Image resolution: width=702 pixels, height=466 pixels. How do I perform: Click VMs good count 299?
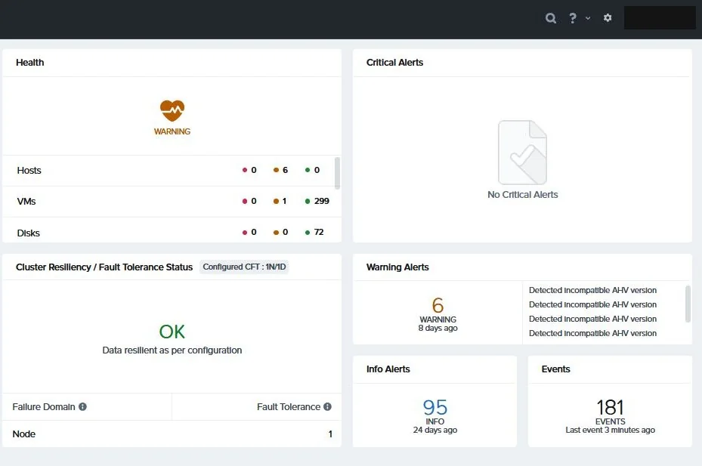317,201
